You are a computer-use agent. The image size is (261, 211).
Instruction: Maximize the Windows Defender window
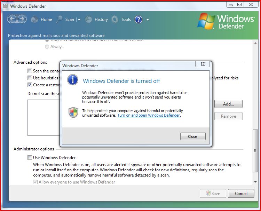coord(239,5)
